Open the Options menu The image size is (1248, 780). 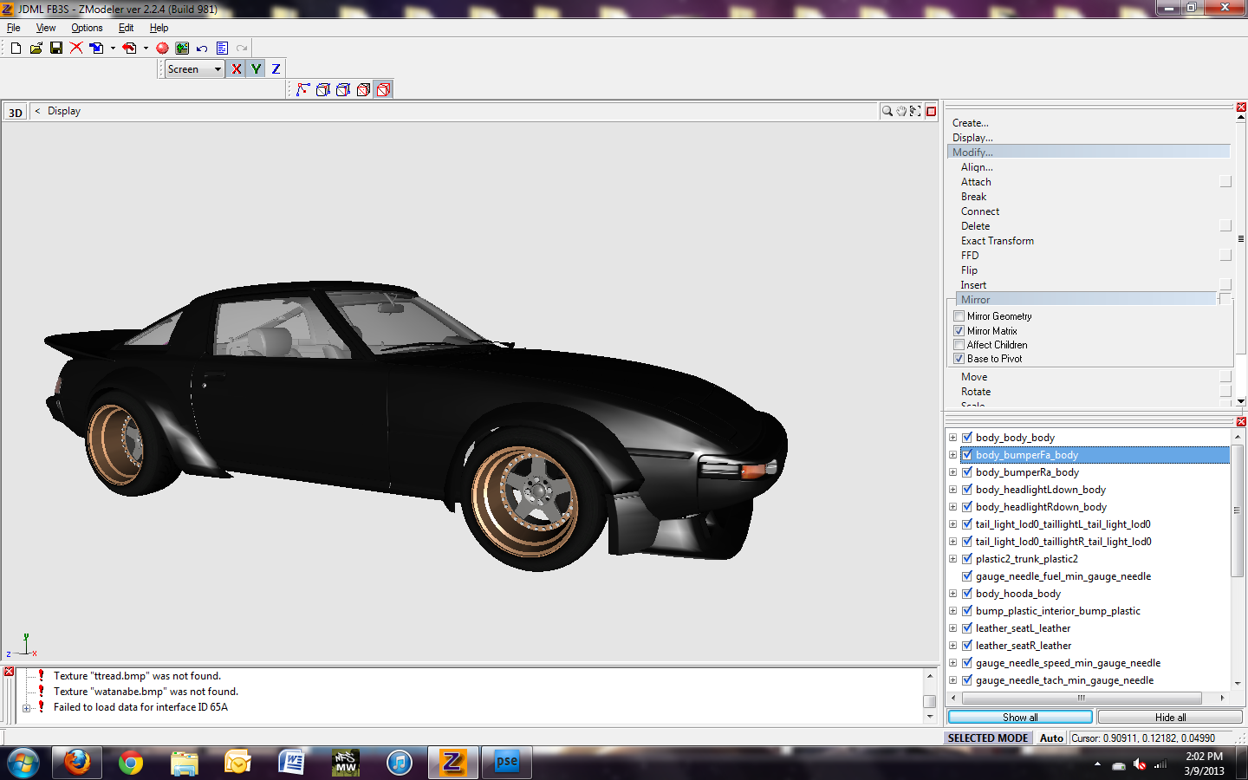coord(87,28)
